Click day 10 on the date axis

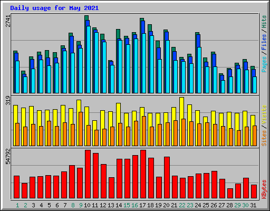[87, 205]
